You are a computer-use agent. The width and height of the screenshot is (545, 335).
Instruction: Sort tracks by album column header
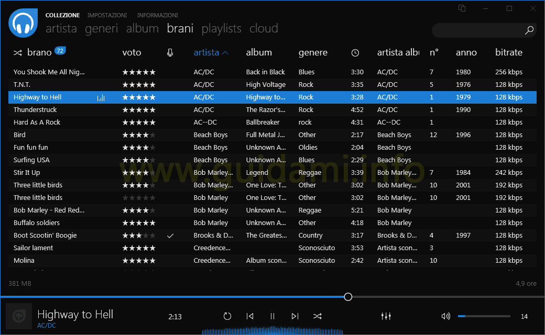pos(259,52)
